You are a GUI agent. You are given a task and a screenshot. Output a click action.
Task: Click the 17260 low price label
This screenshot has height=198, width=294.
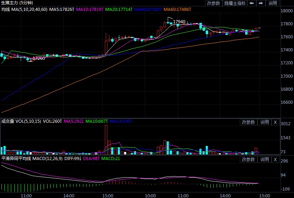[x=39, y=58]
